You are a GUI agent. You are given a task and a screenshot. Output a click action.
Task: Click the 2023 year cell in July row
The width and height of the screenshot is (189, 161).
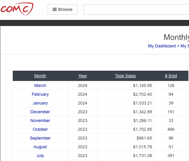pos(83,156)
